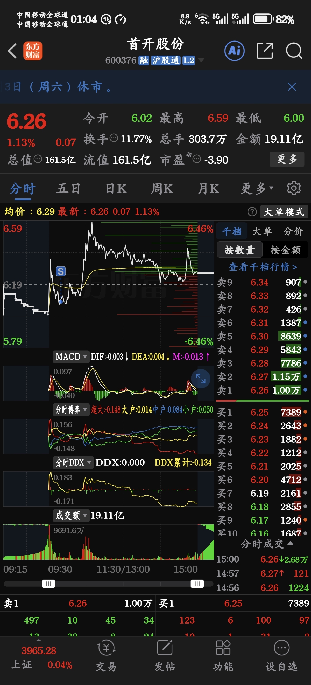Expand chart to fullscreen icon
Image resolution: width=311 pixels, height=685 pixels.
click(x=201, y=378)
